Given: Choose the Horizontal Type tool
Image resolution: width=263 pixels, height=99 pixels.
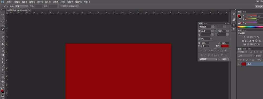Looking at the screenshot, I should 3,70.
